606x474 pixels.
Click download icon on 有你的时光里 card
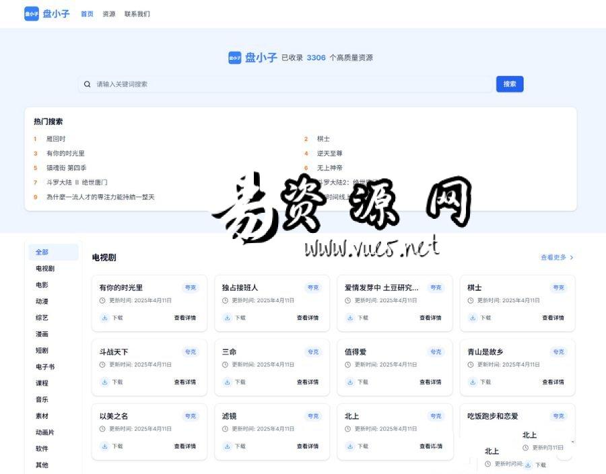pyautogui.click(x=104, y=318)
